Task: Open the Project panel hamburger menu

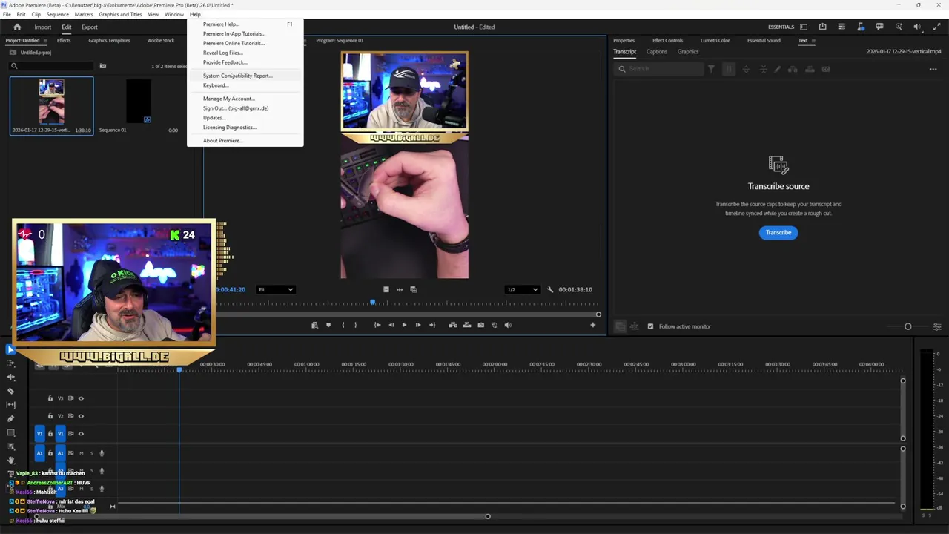Action: (45, 41)
